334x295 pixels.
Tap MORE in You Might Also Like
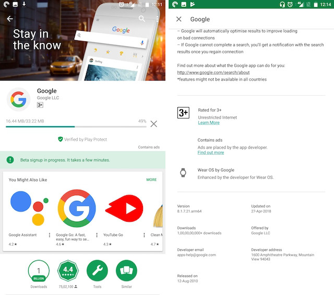pyautogui.click(x=151, y=180)
